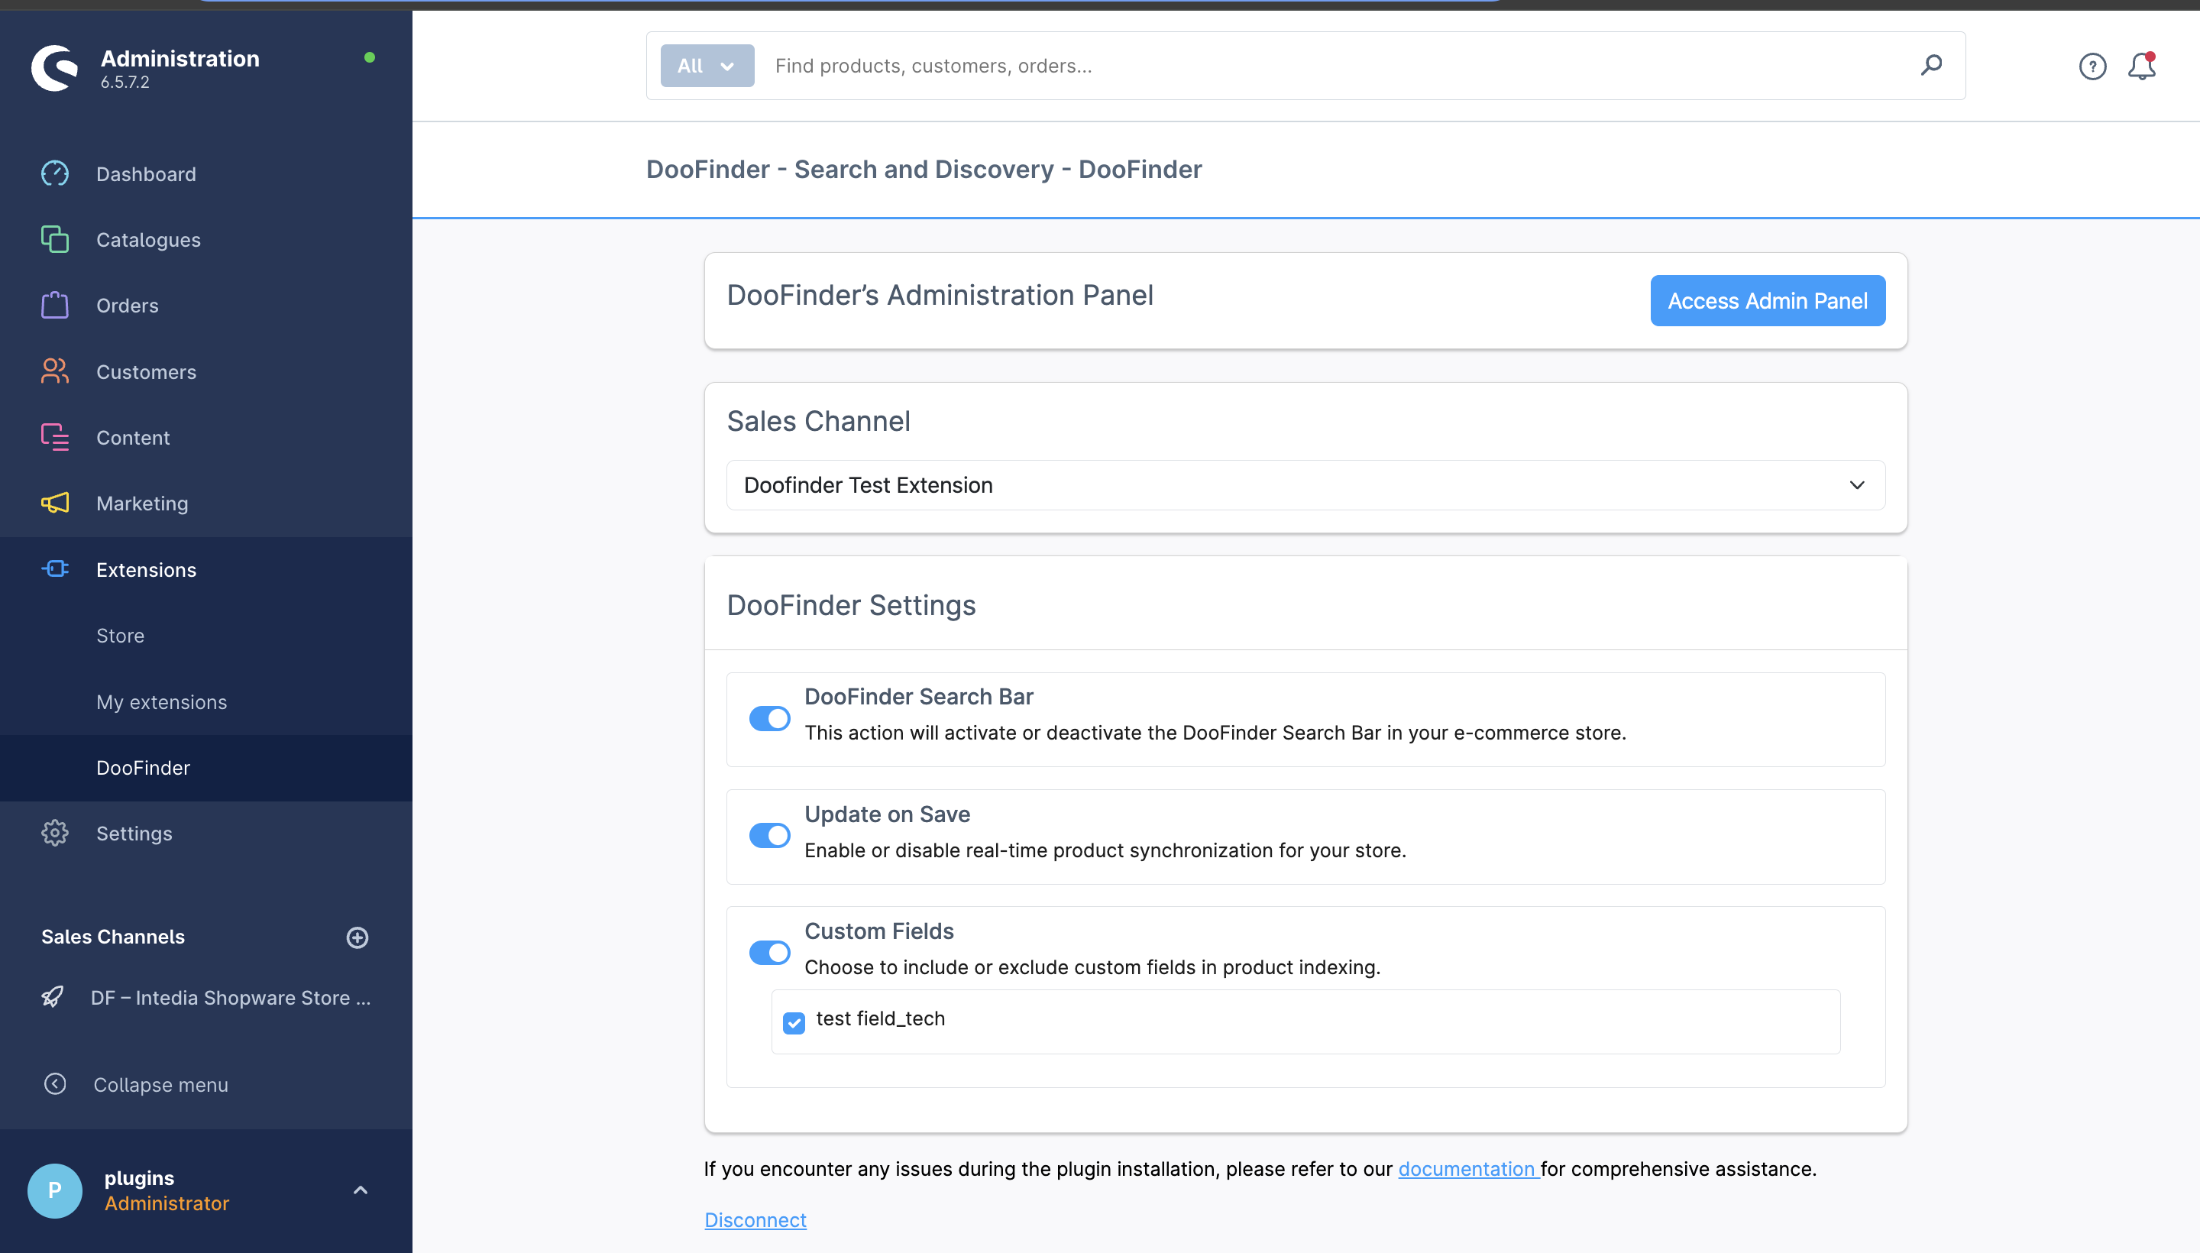Screen dimensions: 2200x1253
Task: Open the All search filter dropdown
Action: point(707,66)
